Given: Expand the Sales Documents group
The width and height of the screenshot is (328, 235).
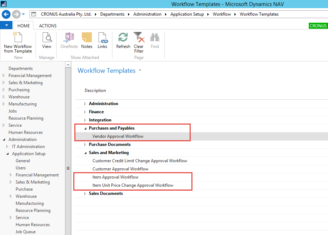Looking at the screenshot, I should pyautogui.click(x=85, y=193).
